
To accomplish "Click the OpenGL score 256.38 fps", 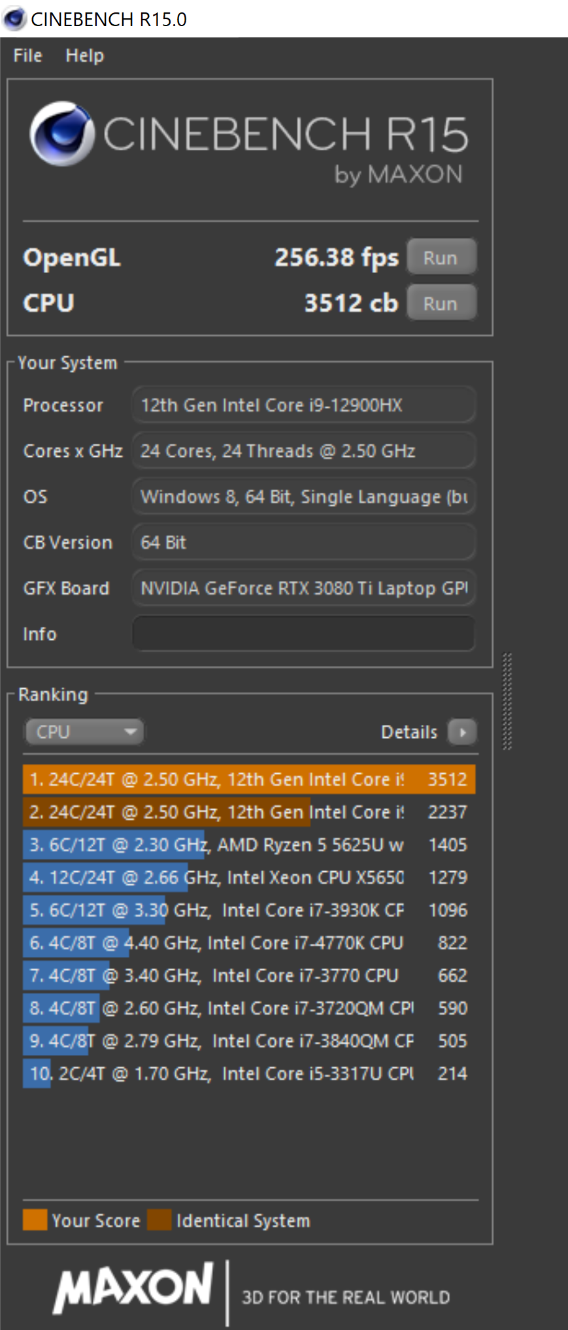I will coord(336,258).
